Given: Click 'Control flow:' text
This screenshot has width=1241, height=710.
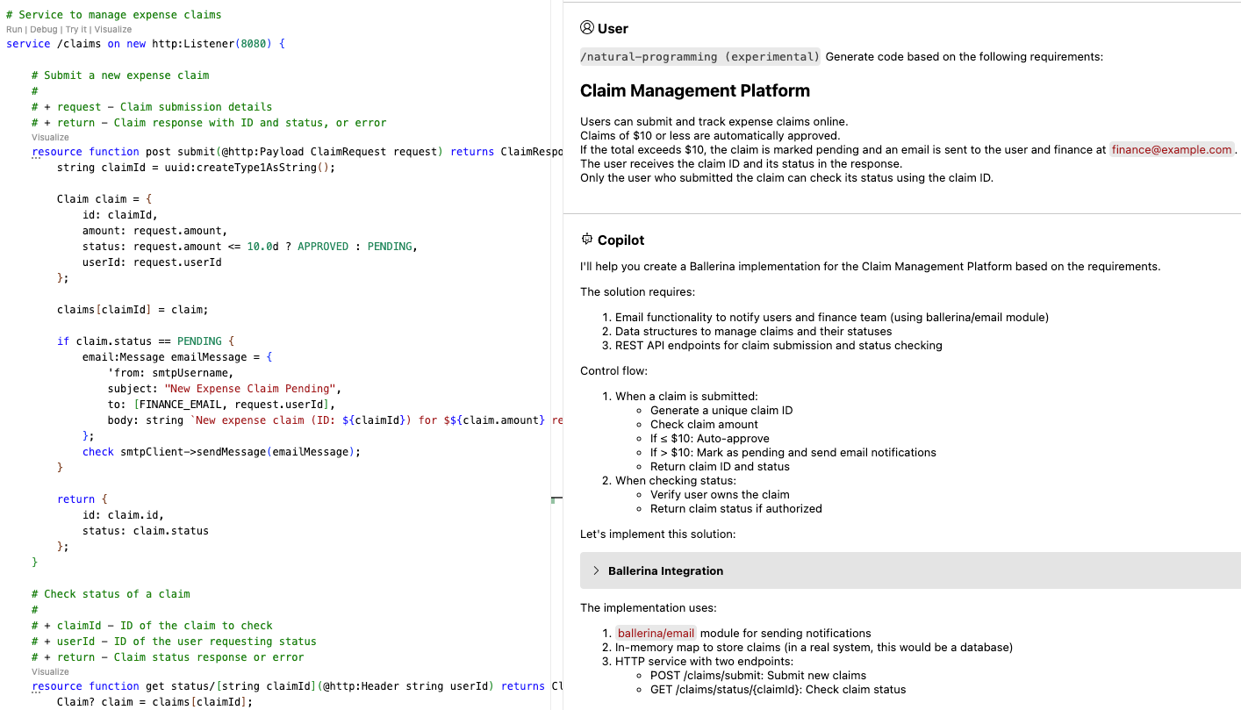Looking at the screenshot, I should 614,371.
